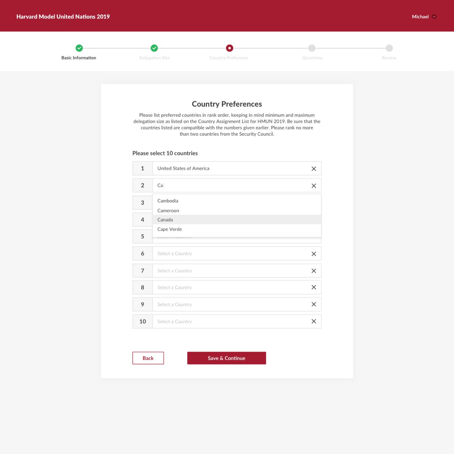
Task: Click the Review step circle
Action: coord(389,48)
